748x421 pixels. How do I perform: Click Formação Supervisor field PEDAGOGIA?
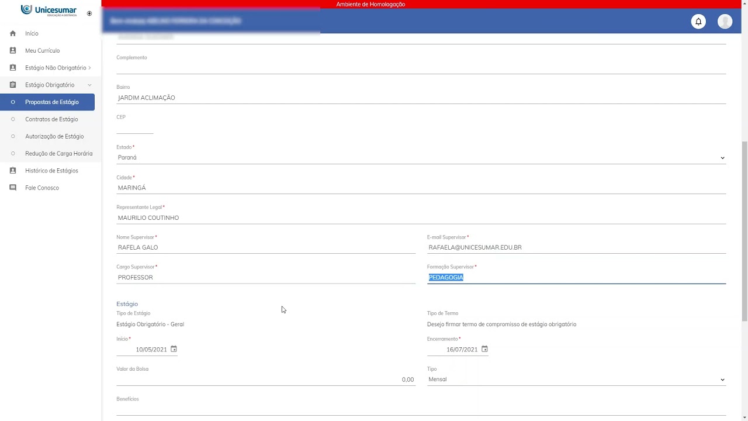point(576,277)
